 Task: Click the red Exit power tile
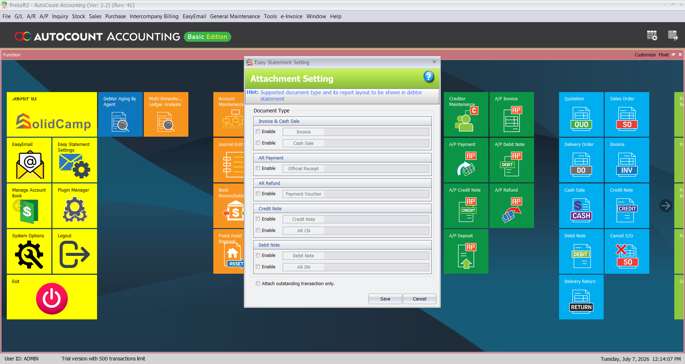[52, 297]
